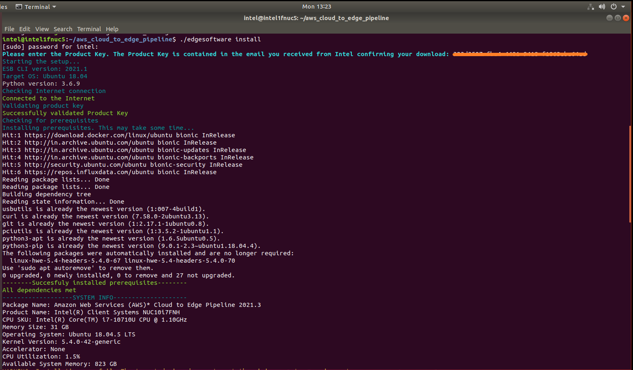Screen dimensions: 633x370
Task: Click the terminal's vertical scrollbar
Action: [x=630, y=174]
